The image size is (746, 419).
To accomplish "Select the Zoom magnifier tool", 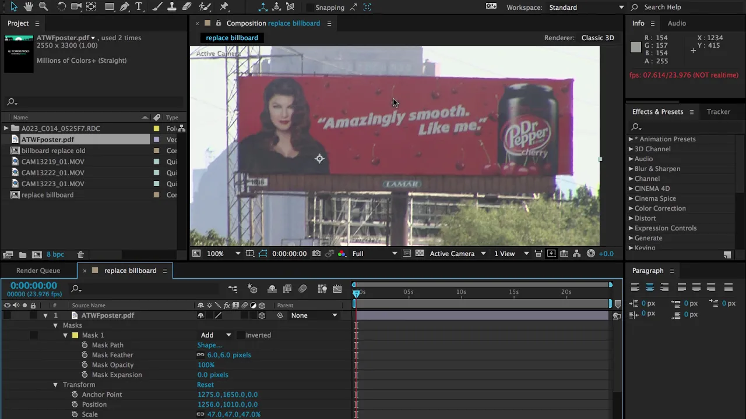I will 43,7.
